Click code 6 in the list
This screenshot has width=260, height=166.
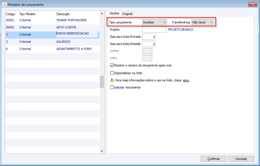pos(7,49)
